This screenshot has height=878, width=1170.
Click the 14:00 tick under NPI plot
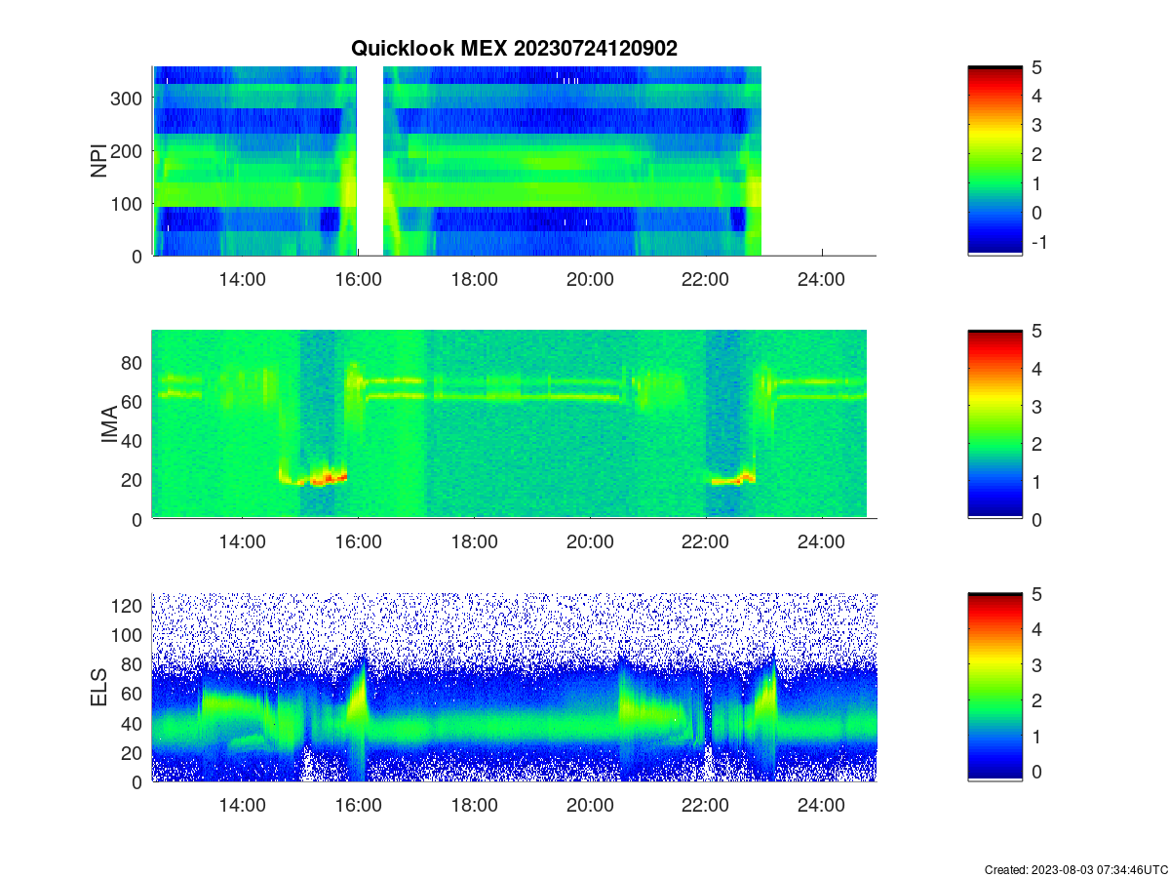tap(242, 278)
